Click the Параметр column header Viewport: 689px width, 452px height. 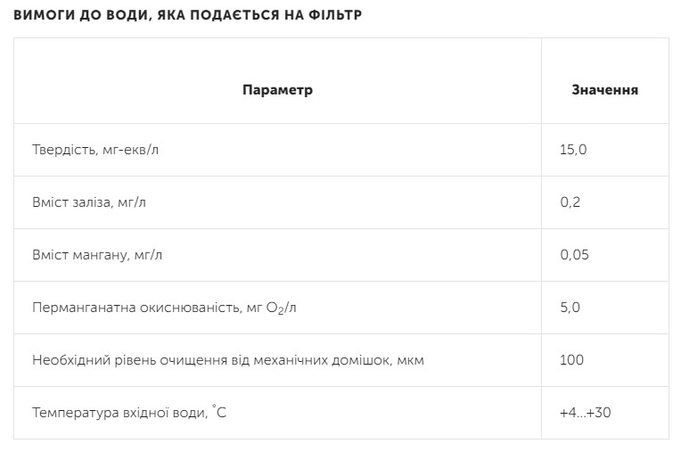[x=277, y=90]
